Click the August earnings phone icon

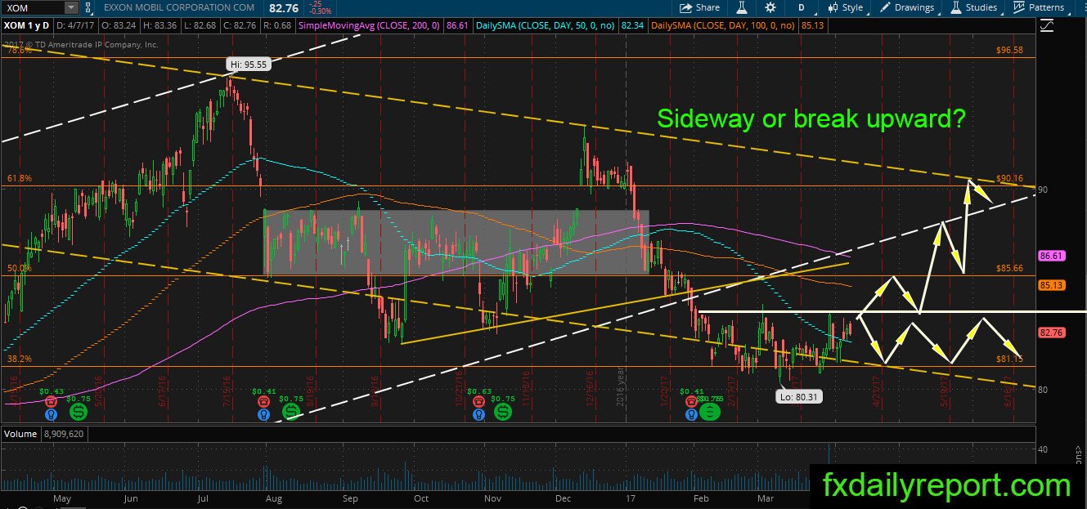tap(263, 401)
